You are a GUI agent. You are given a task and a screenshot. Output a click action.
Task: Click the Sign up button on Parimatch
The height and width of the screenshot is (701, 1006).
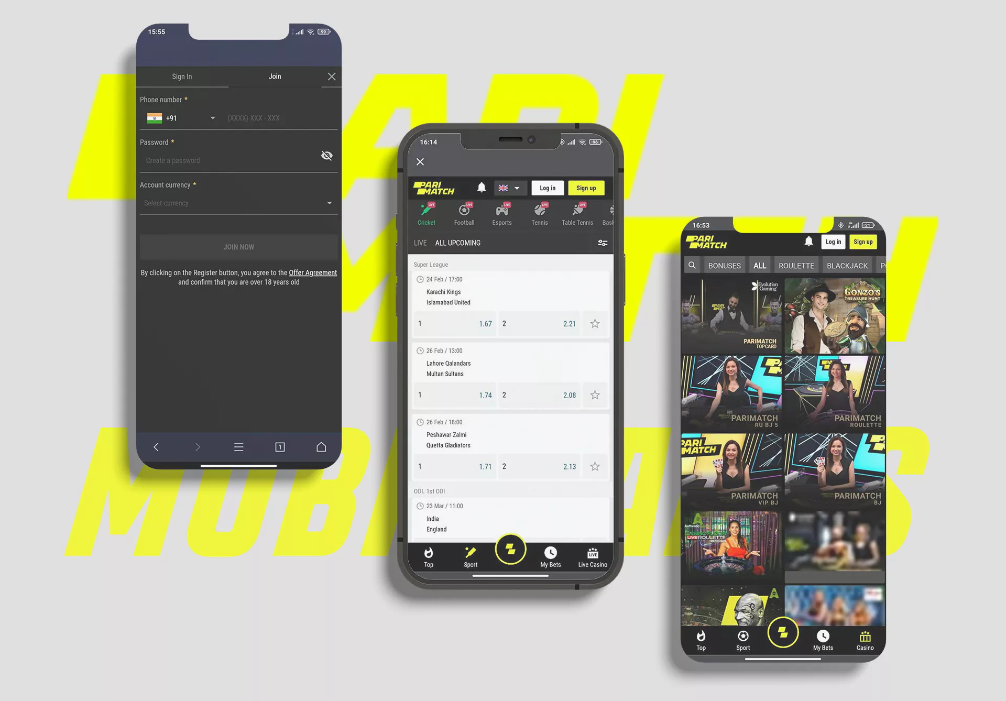point(586,187)
